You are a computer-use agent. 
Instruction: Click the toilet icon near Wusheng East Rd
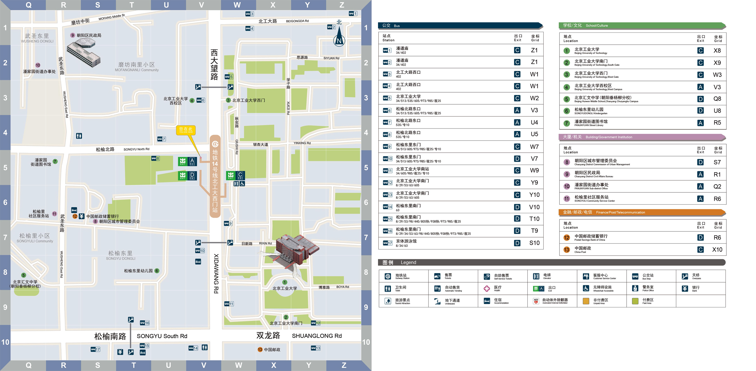point(79,136)
